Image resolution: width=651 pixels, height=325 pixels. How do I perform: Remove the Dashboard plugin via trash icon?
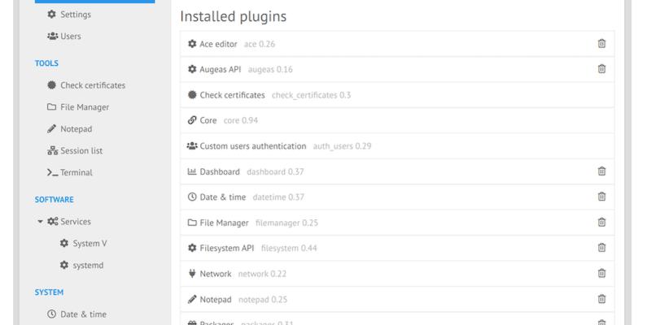point(601,171)
